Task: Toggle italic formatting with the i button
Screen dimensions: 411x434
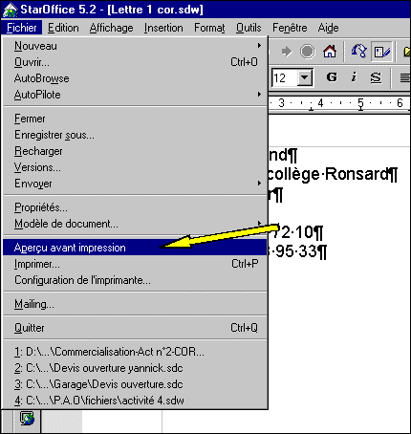Action: coord(354,77)
